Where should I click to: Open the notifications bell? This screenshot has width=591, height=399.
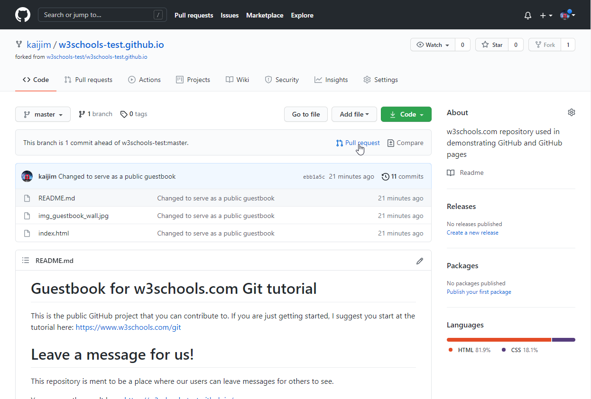[x=528, y=16]
